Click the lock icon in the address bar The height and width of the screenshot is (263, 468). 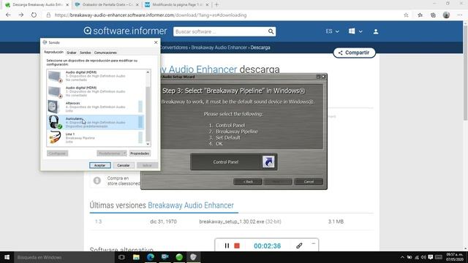pyautogui.click(x=48, y=15)
